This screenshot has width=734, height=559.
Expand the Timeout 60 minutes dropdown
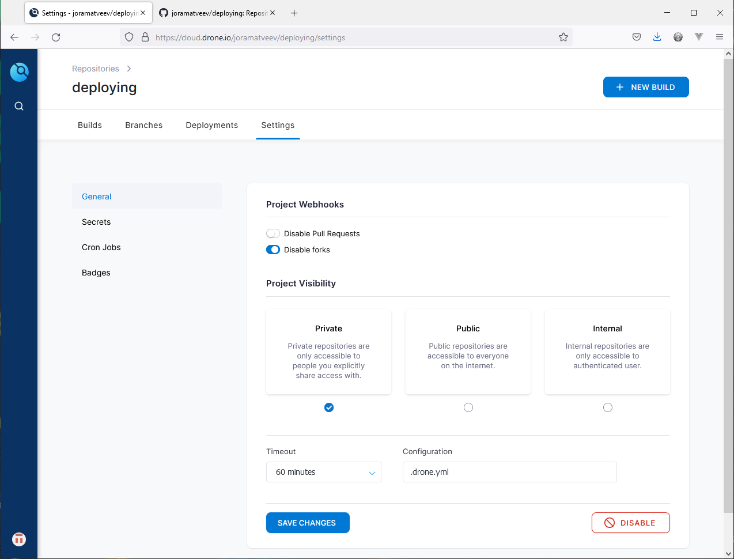click(324, 472)
